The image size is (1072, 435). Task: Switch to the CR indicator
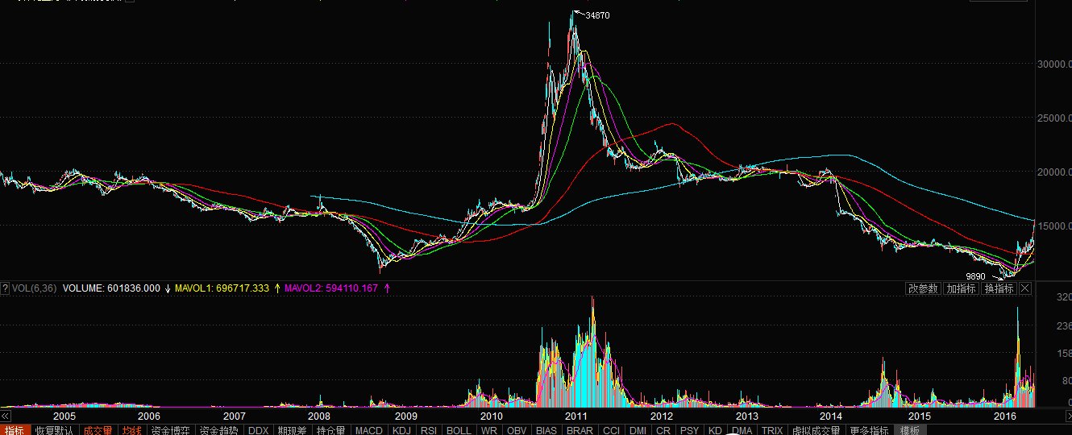pos(663,430)
